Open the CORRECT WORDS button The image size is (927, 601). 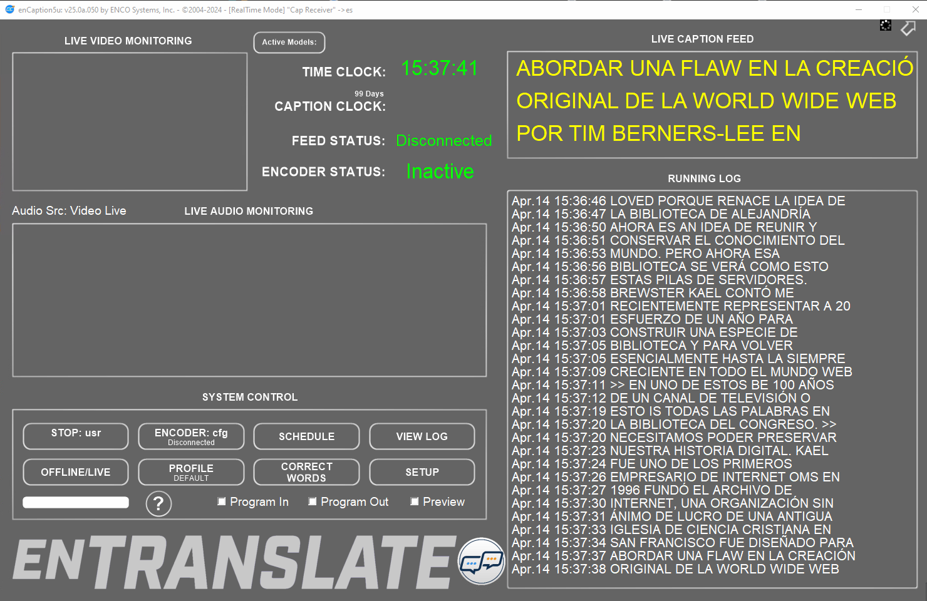coord(306,472)
